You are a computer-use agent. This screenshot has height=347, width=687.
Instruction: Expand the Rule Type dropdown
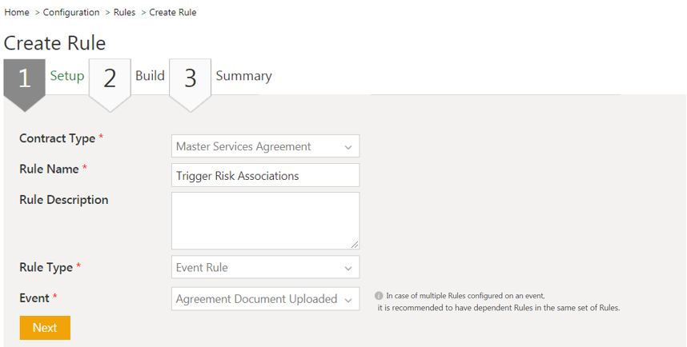click(x=265, y=268)
